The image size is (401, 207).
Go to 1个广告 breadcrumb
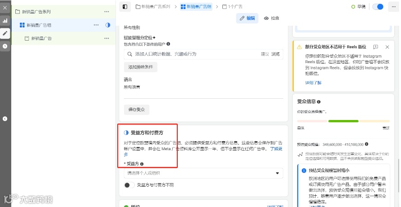pos(232,7)
